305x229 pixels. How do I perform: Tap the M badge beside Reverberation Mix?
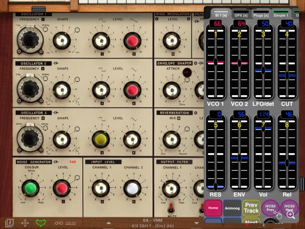click(x=179, y=118)
